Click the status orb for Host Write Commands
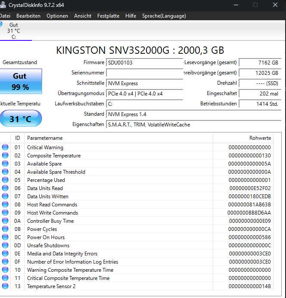 point(5,212)
